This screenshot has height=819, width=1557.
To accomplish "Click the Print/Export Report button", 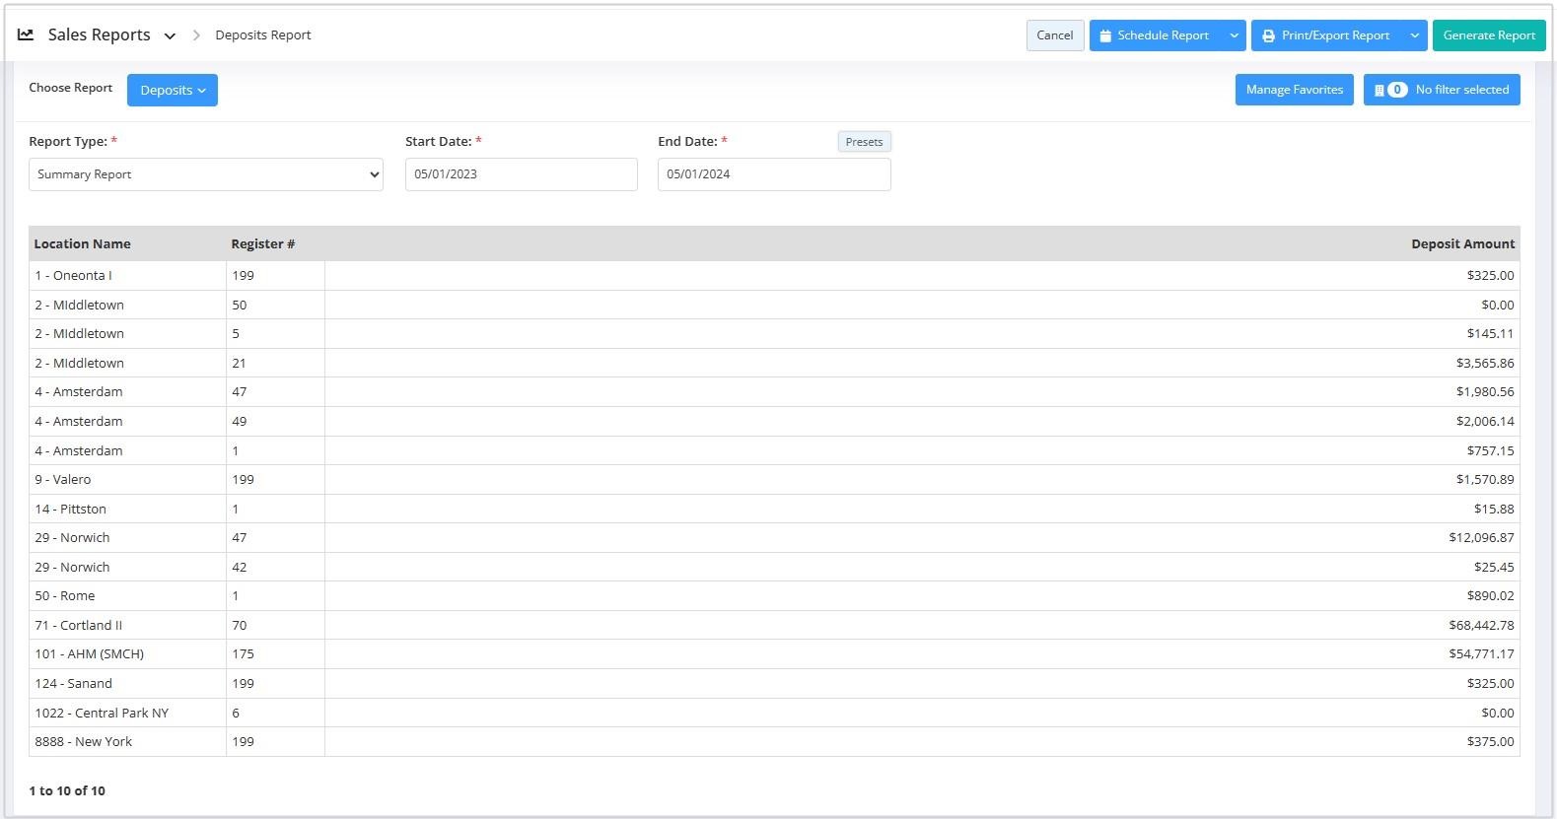I will pyautogui.click(x=1327, y=35).
